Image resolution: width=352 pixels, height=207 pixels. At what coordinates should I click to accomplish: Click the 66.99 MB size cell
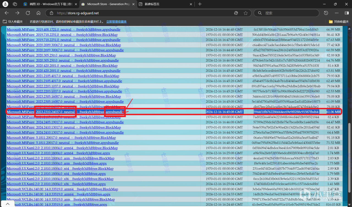(x=333, y=30)
